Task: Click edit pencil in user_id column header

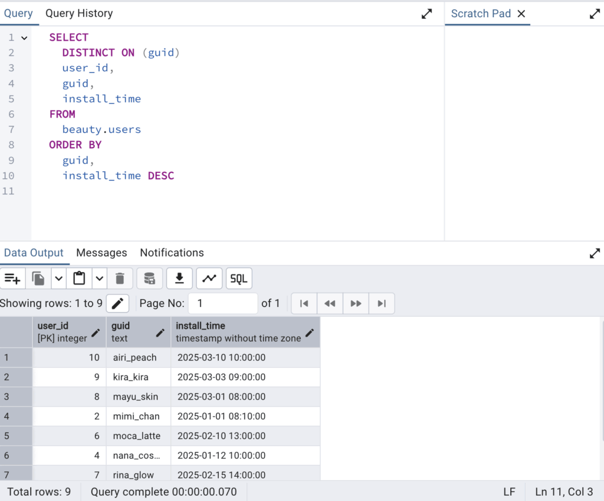Action: point(96,332)
